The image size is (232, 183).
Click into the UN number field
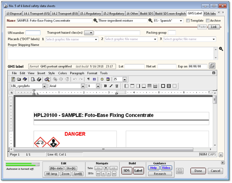pos(33,33)
